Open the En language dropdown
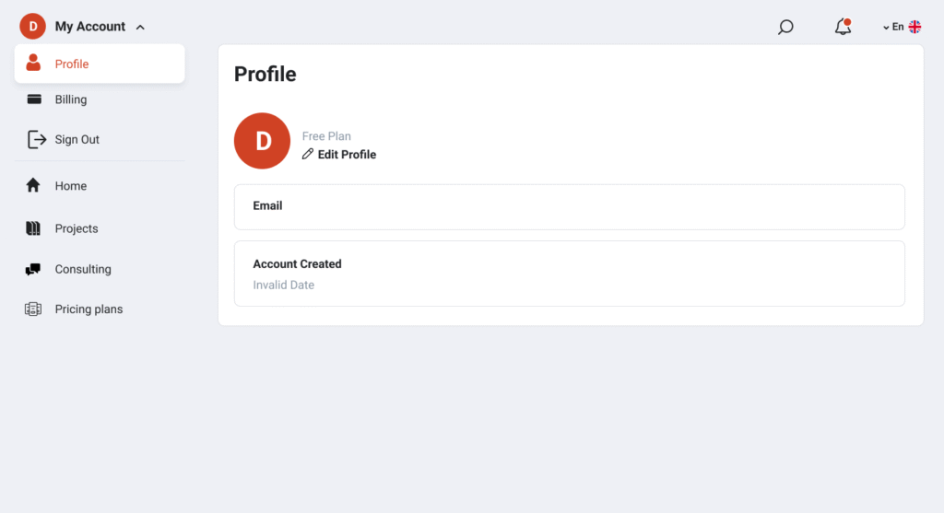 click(892, 28)
